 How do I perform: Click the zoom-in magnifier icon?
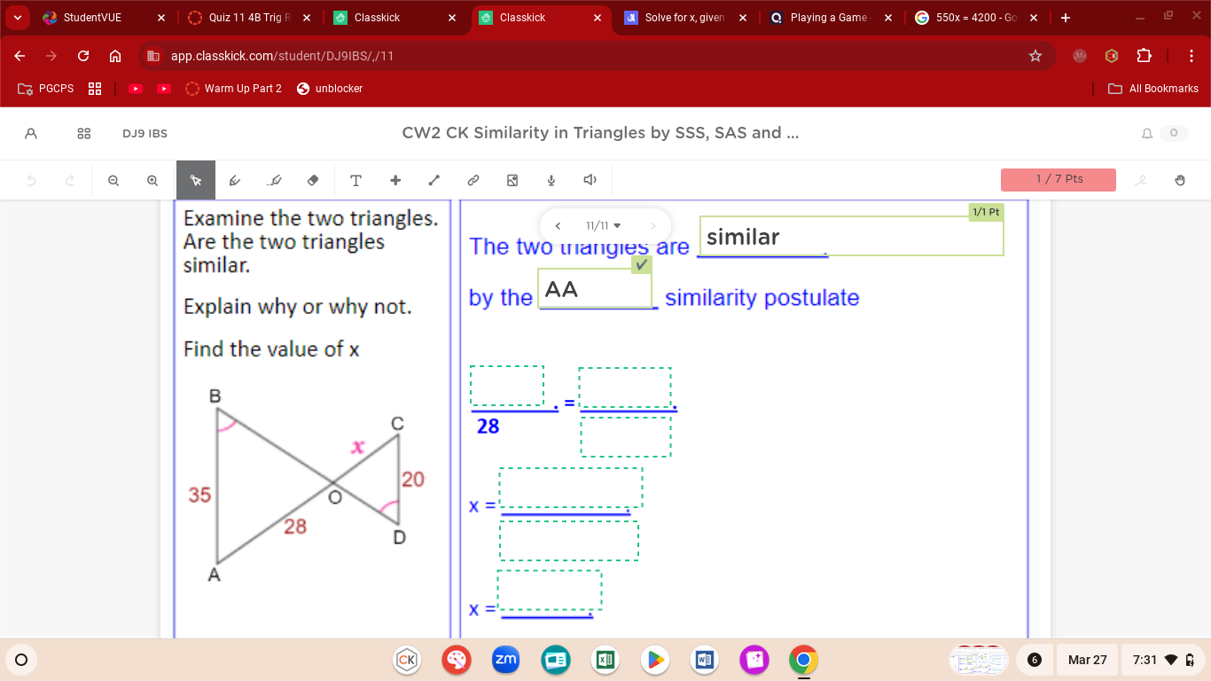tap(152, 180)
